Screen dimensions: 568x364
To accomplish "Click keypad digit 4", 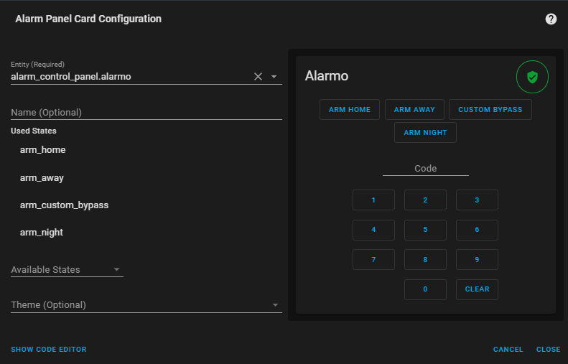I will click(373, 230).
